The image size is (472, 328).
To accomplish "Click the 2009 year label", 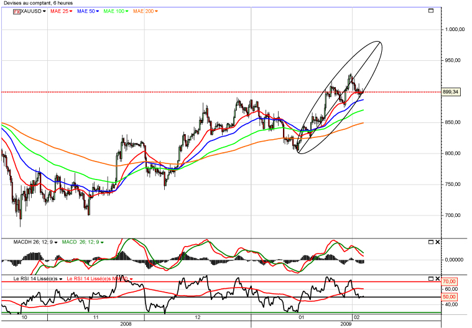I will 346,324.
